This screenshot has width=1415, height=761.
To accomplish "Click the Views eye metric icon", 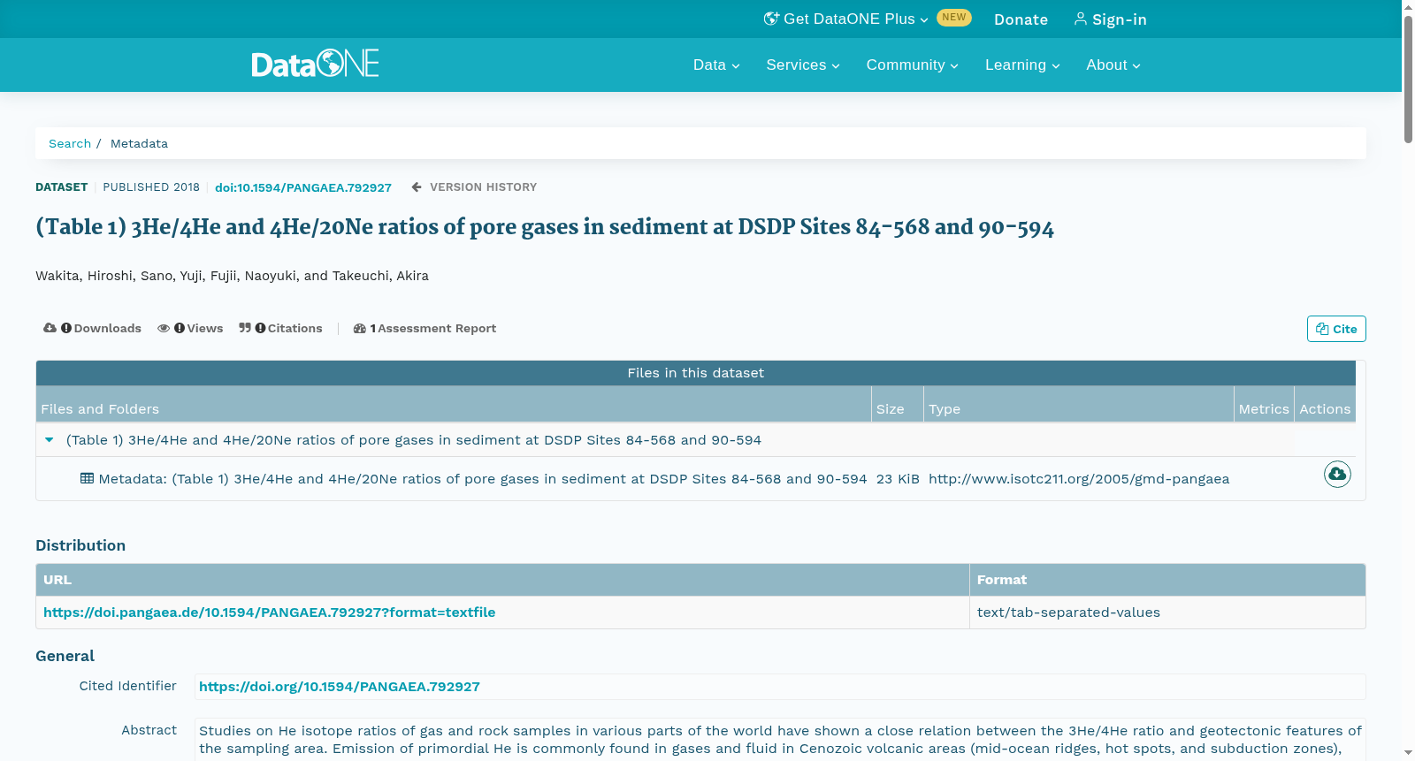I will [x=164, y=328].
